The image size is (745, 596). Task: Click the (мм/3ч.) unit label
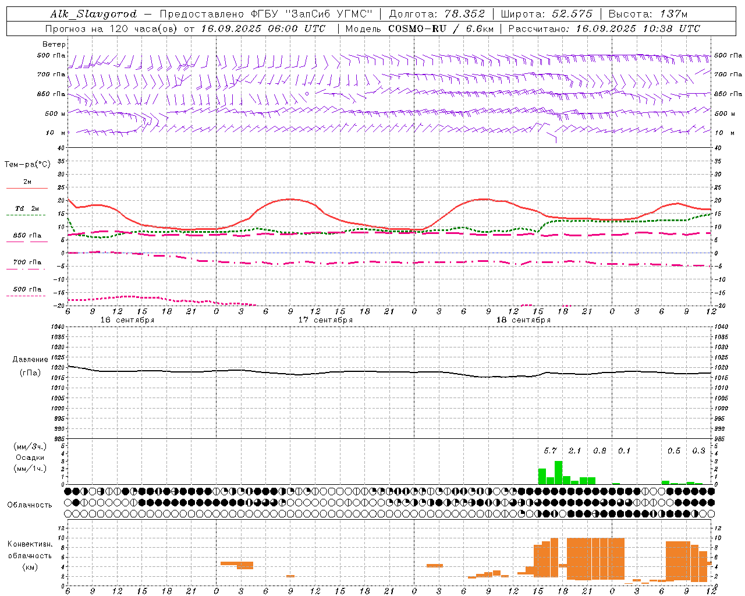(30, 446)
